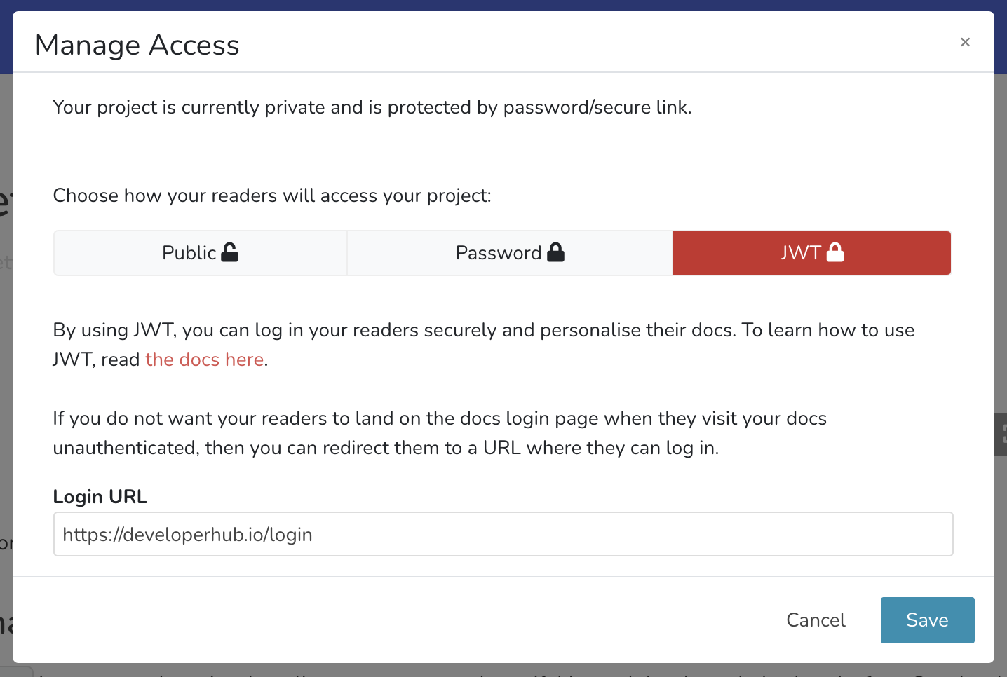Focus the Login URL input field
This screenshot has height=677, width=1007.
pos(503,534)
